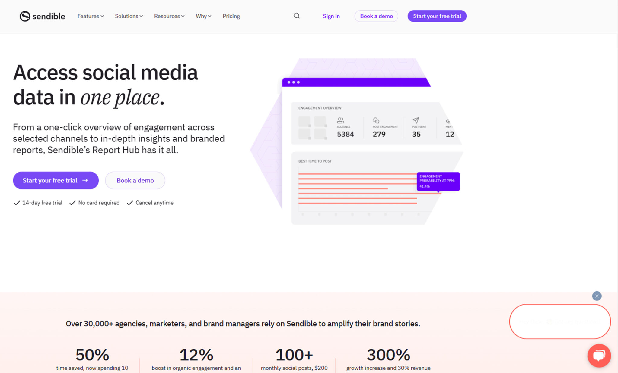Viewport: 618px width, 373px height.
Task: Select the Post Sent paper-plane icon
Action: pos(416,120)
